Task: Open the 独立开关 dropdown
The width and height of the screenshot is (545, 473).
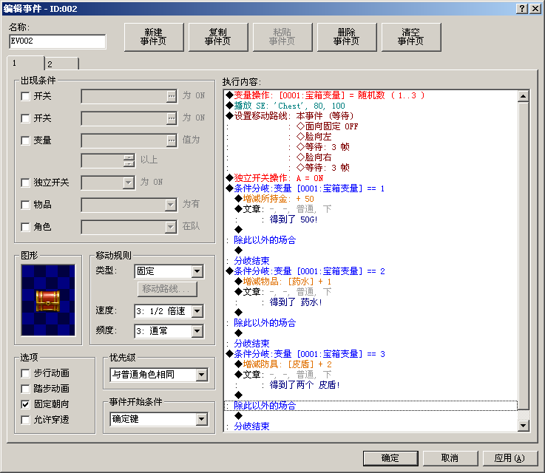Action: coord(128,183)
